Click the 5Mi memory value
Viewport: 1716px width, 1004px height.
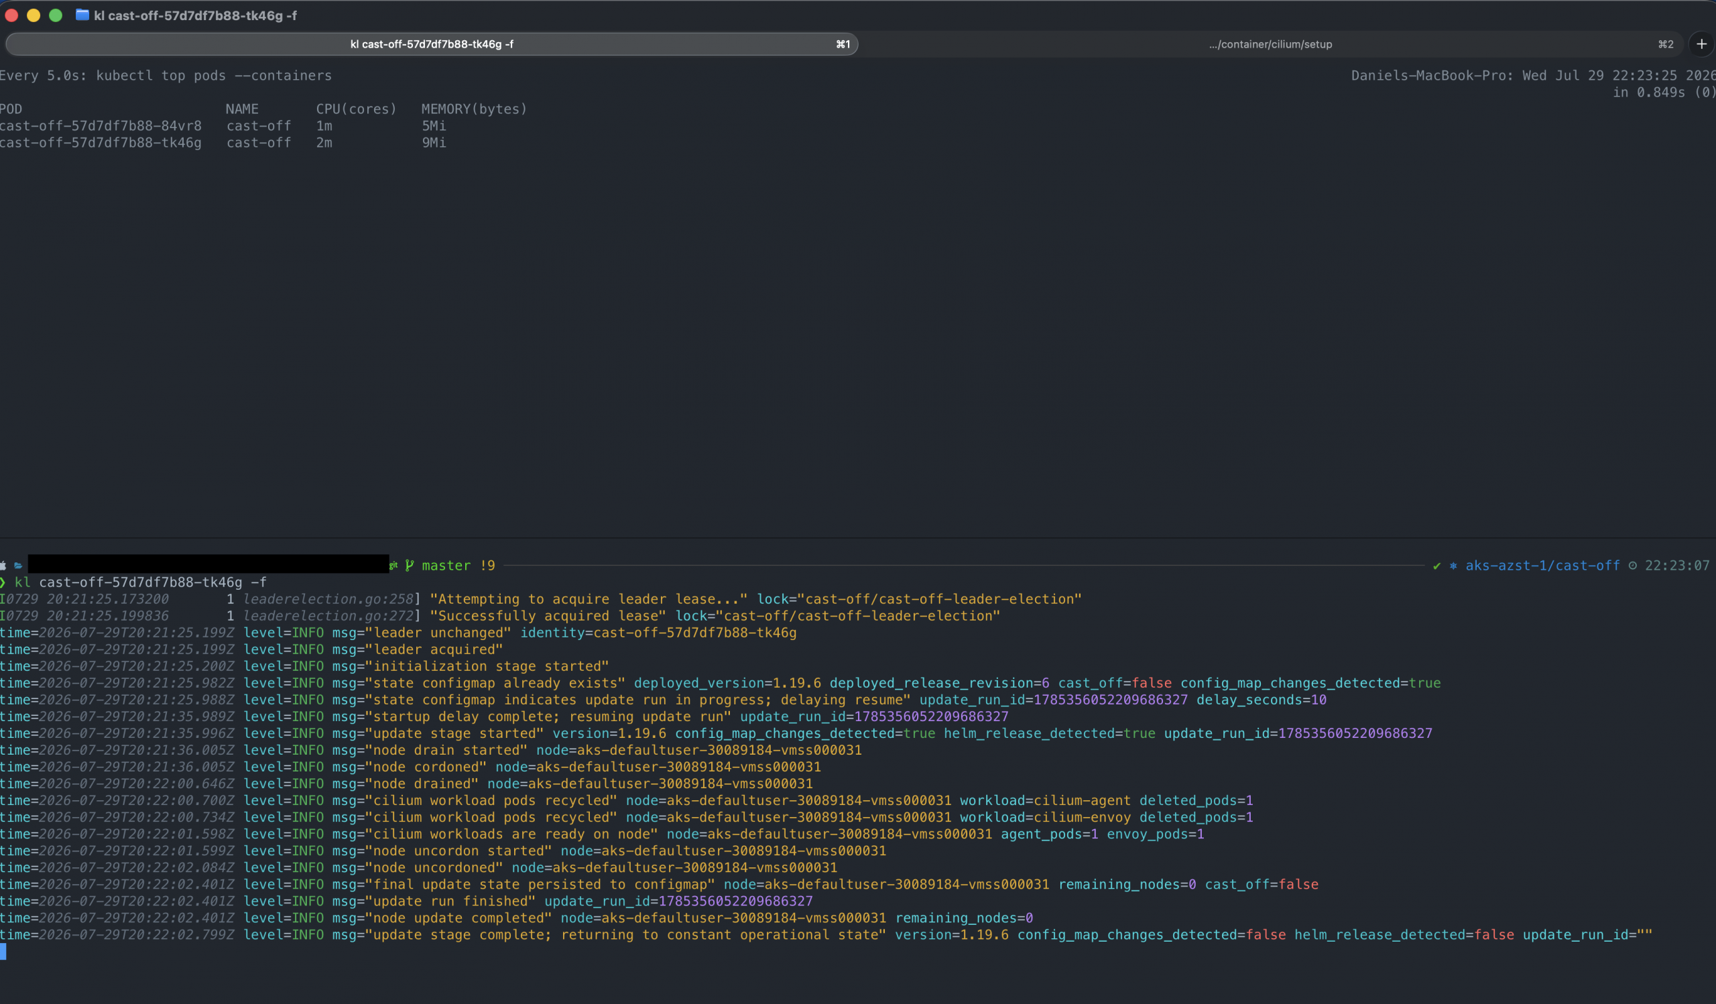(434, 126)
